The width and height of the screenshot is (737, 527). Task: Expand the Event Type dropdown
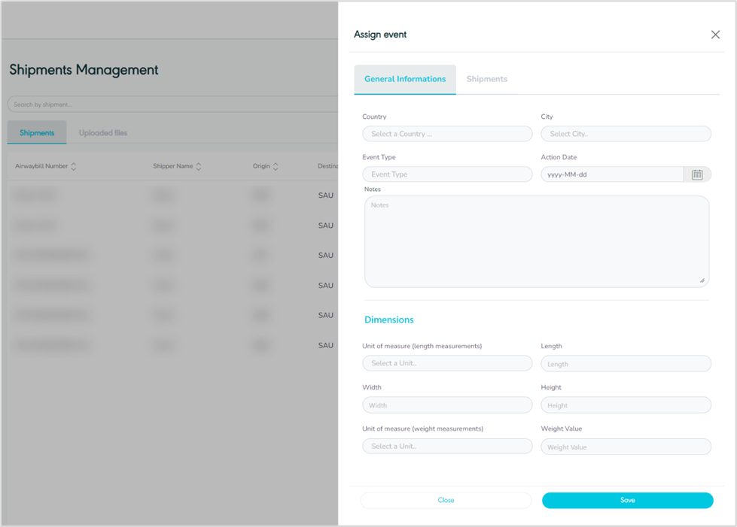447,174
